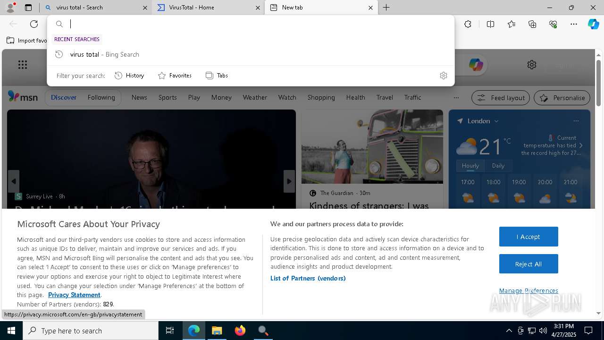Click the Edge icon in taskbar
The image size is (604, 340).
point(194,331)
